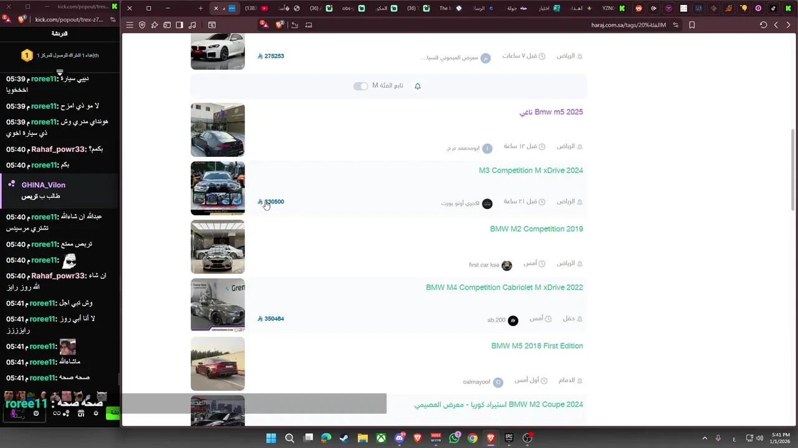
Task: Open Google Chrome from the taskbar
Action: coord(473,438)
